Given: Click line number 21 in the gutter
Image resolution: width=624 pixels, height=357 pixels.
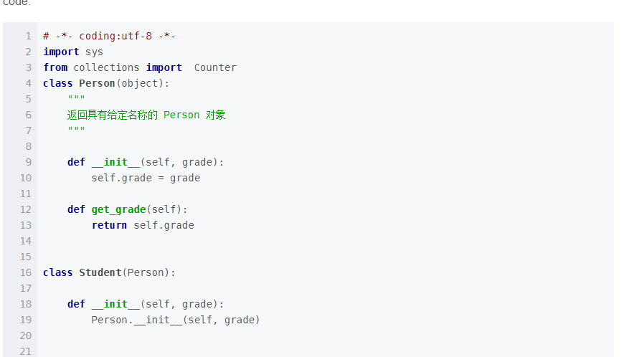Looking at the screenshot, I should [x=26, y=351].
